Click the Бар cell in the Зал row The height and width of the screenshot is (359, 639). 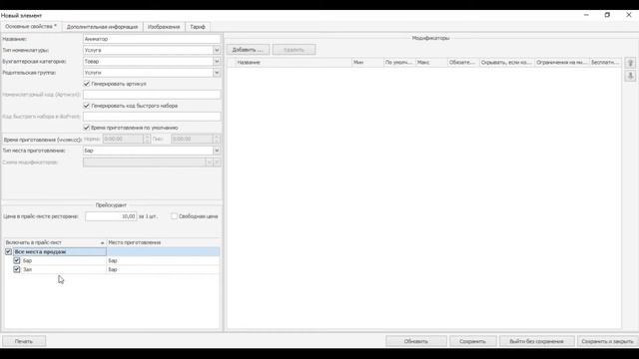[163, 269]
